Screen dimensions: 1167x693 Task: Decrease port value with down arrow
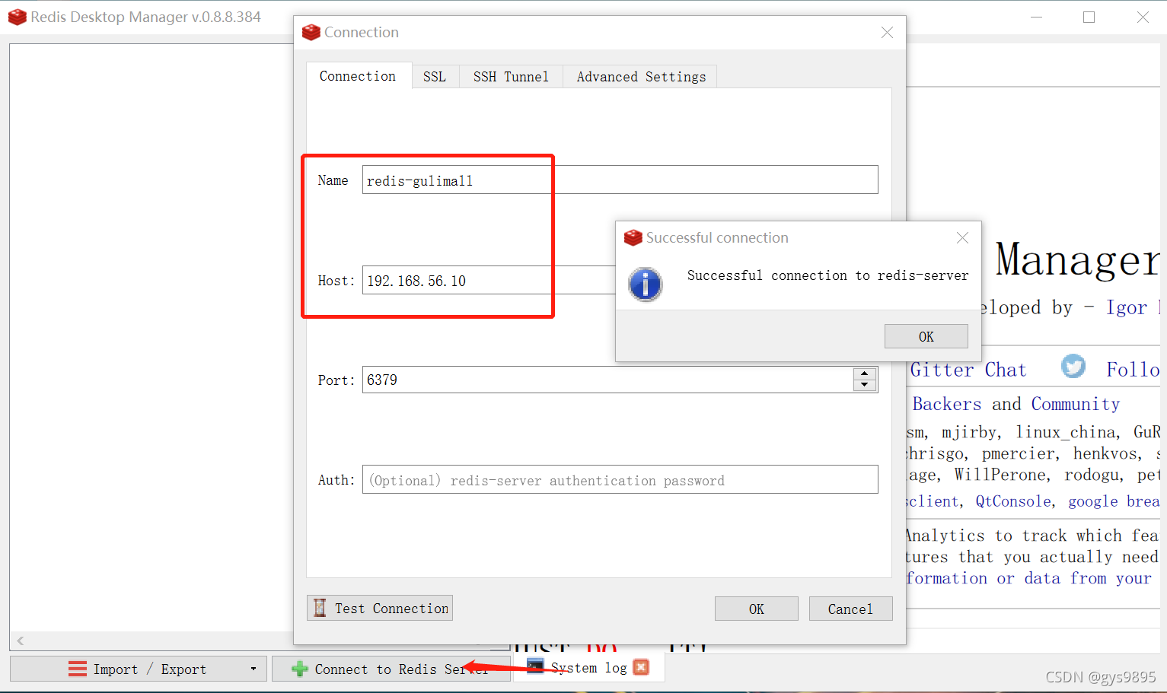[865, 386]
